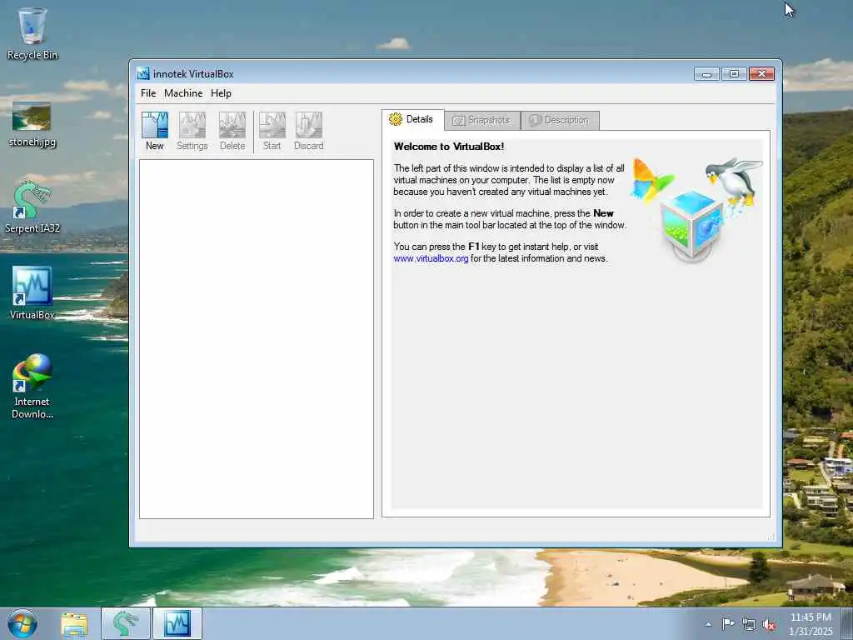Switch to the Details tab

413,120
